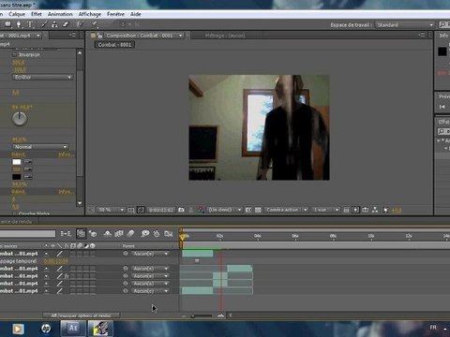Image resolution: width=450 pixels, height=337 pixels.
Task: Reset exposure icon in viewer
Action: [x=385, y=210]
